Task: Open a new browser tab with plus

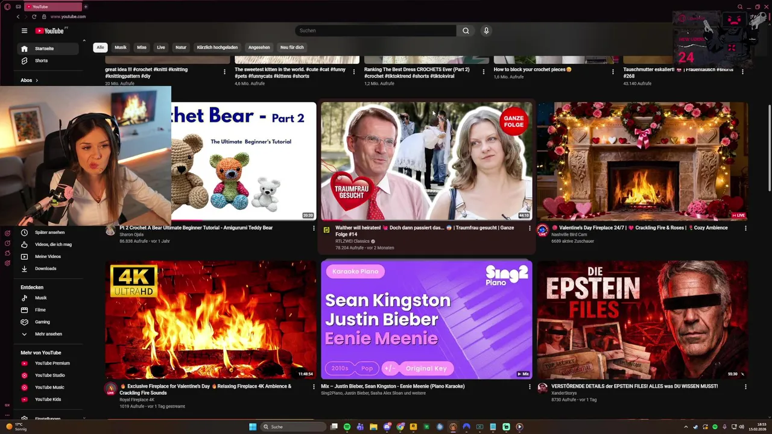Action: 86,7
